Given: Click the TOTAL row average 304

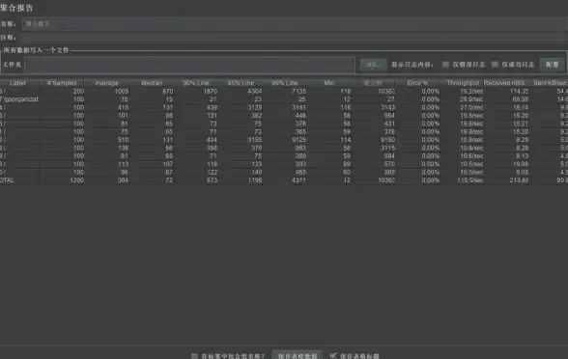Looking at the screenshot, I should pyautogui.click(x=124, y=180).
